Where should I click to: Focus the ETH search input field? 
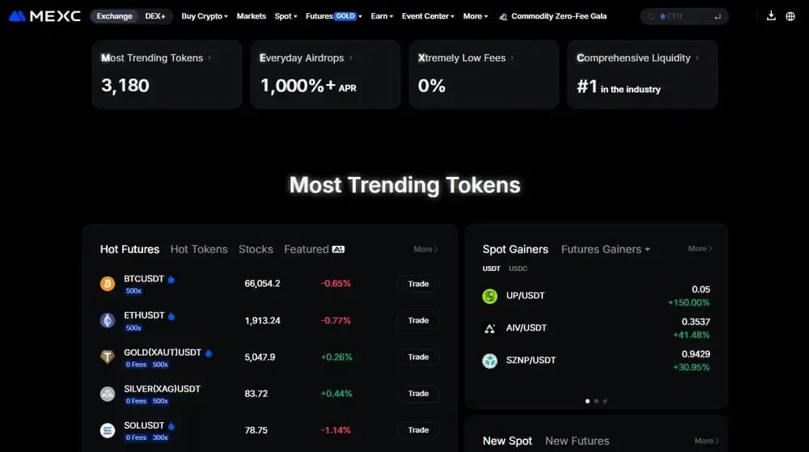pos(684,16)
